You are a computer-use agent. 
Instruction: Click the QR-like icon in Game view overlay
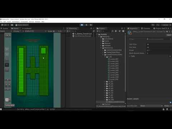[x=7, y=100]
